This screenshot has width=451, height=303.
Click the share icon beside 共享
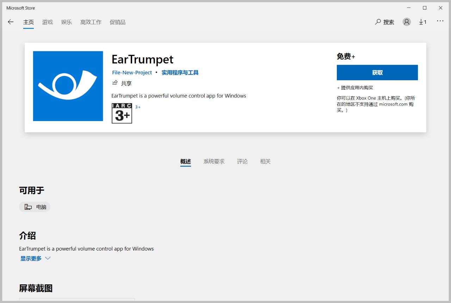click(115, 83)
